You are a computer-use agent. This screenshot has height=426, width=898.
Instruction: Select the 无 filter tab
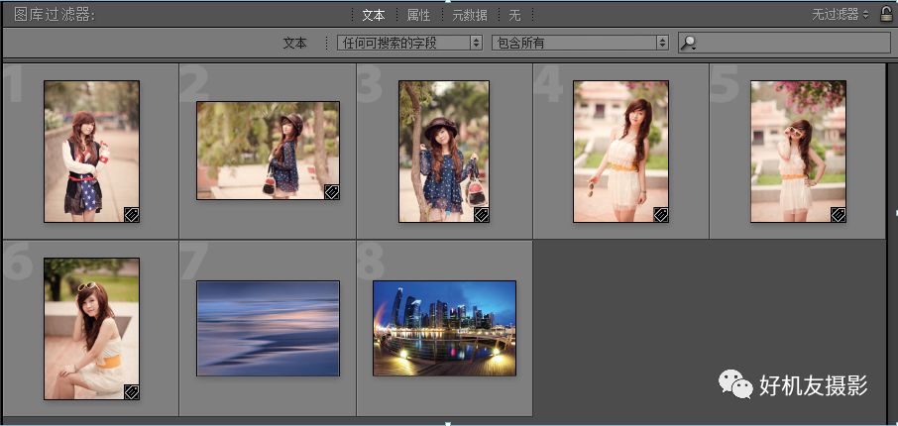point(514,16)
